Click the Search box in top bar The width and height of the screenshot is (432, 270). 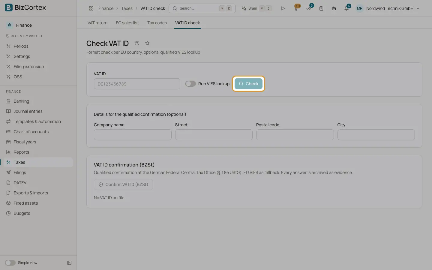click(202, 8)
